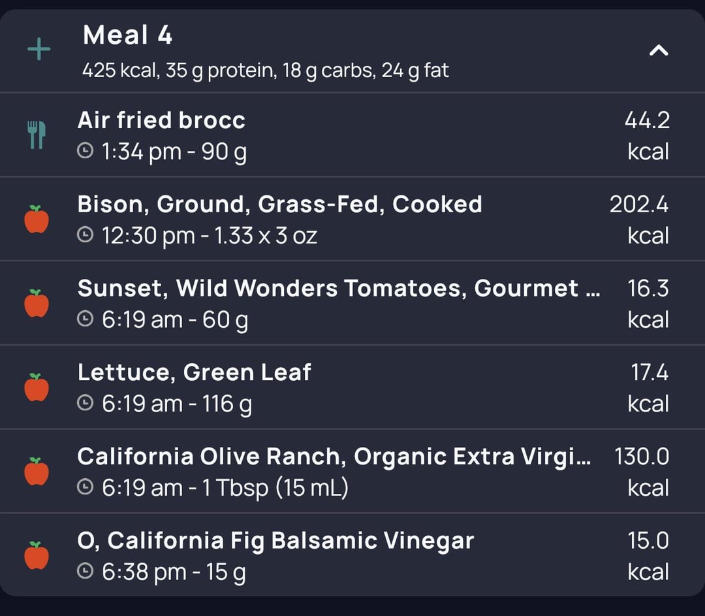Tap the apple icon beside Fig Balsamic Vinegar
This screenshot has width=705, height=616.
coord(37,555)
